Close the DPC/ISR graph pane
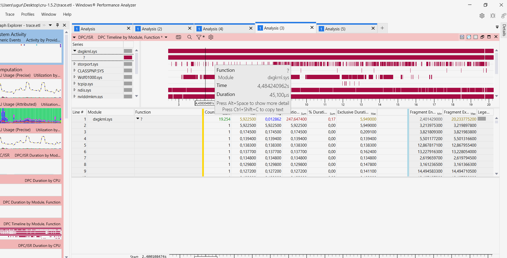The width and height of the screenshot is (507, 258). click(496, 37)
